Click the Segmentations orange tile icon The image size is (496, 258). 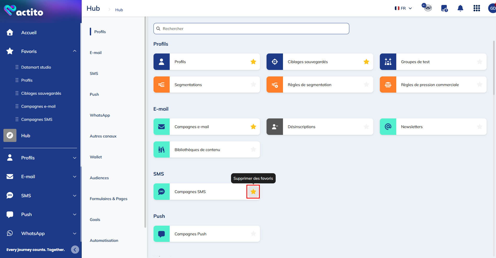coord(162,85)
